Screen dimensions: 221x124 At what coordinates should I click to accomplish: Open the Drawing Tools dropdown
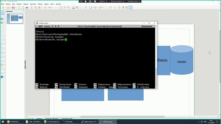pyautogui.click(x=134, y=1)
